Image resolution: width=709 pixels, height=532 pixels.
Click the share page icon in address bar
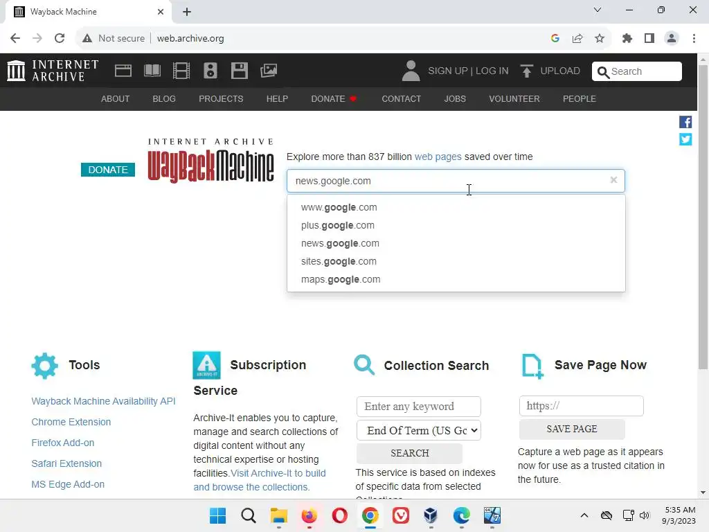click(x=577, y=39)
